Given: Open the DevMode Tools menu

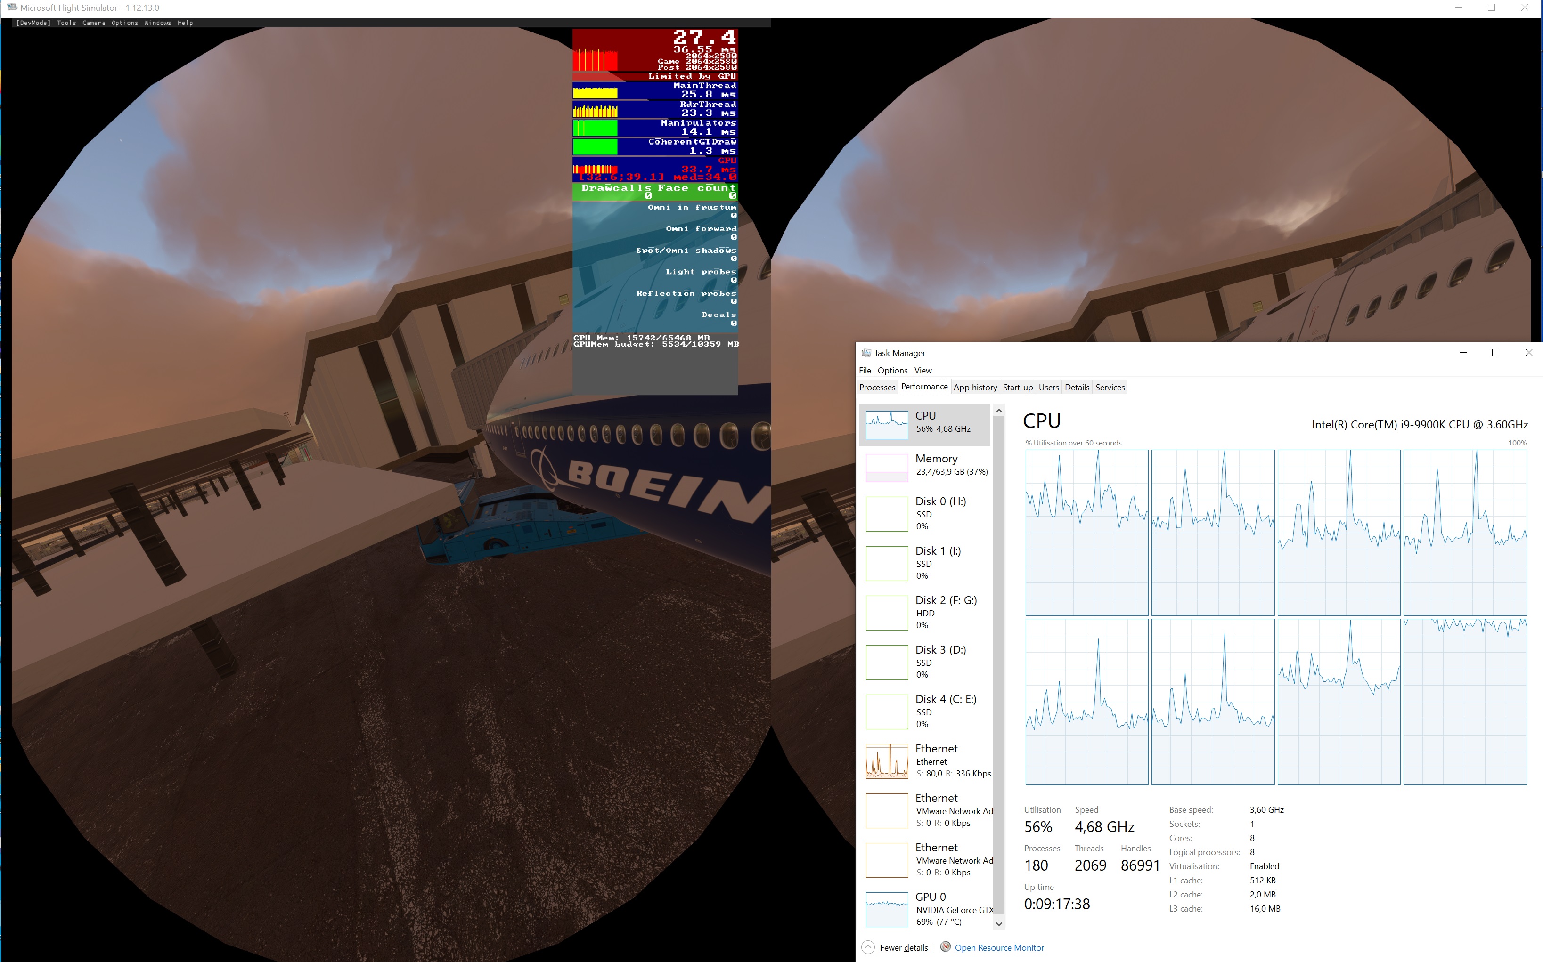Looking at the screenshot, I should (66, 23).
